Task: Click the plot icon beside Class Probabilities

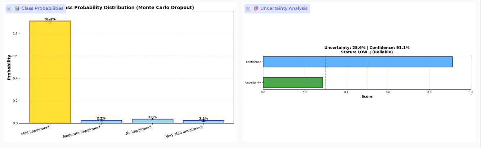Action: (10, 9)
